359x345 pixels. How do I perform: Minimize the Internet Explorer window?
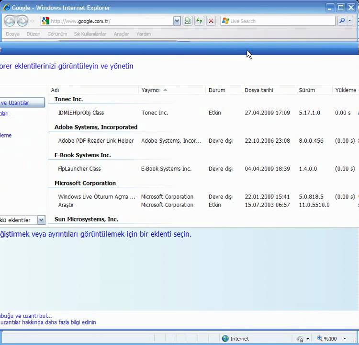click(330, 8)
